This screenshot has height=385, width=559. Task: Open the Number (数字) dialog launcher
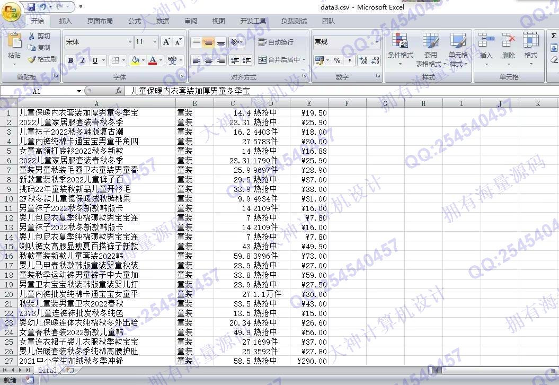point(378,76)
